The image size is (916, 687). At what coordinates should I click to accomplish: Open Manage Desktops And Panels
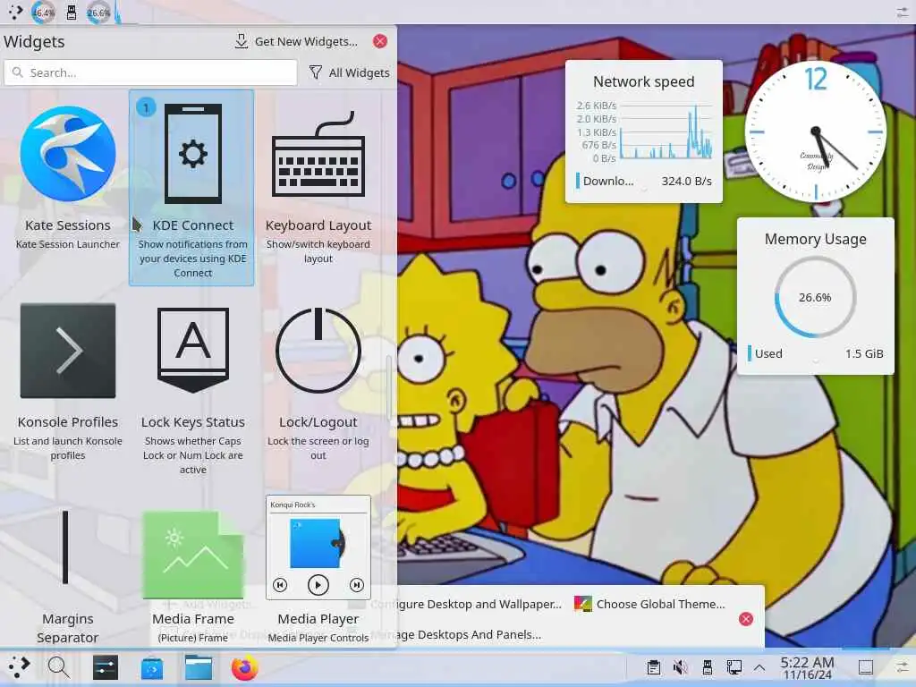point(444,634)
